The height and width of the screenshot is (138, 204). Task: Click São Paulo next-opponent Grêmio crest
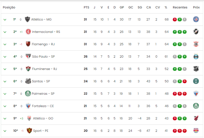[196, 56]
